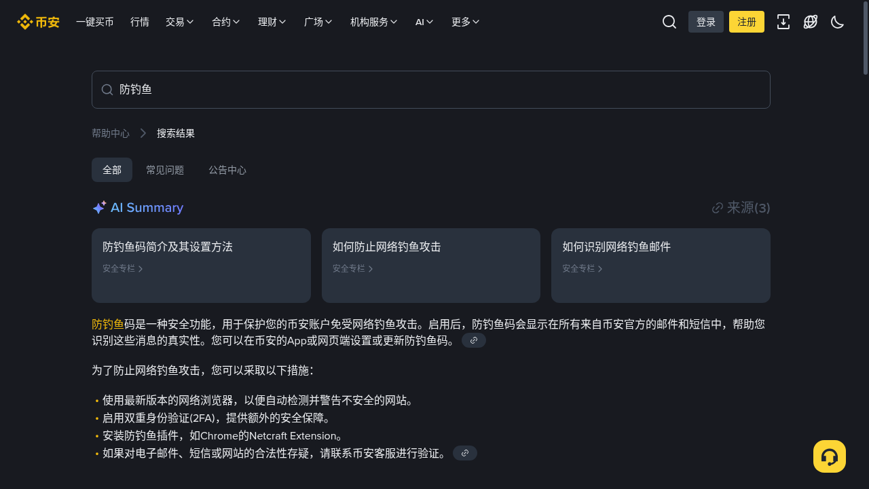Screen dimensions: 869x489
Task: Click 安全专栏 under 如何防止网络钓鱼攻击 card
Action: pyautogui.click(x=353, y=268)
